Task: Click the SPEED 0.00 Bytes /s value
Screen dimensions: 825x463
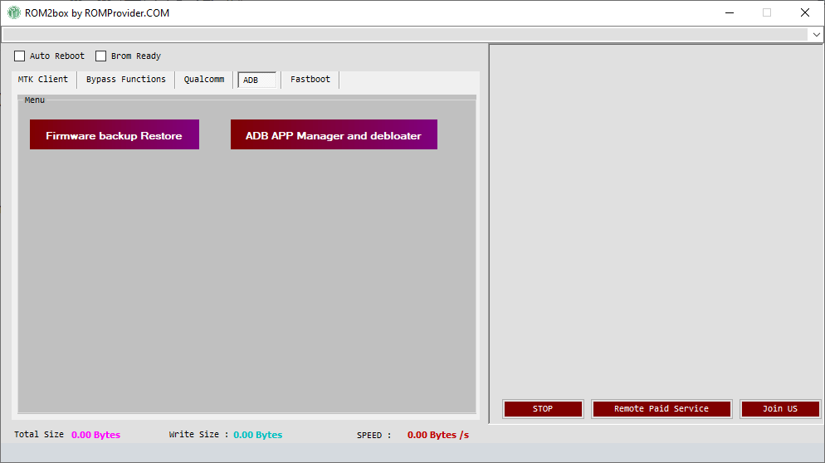Action: coord(437,435)
